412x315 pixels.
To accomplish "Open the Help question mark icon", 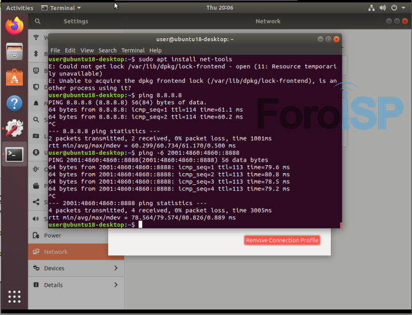I will pos(14,103).
